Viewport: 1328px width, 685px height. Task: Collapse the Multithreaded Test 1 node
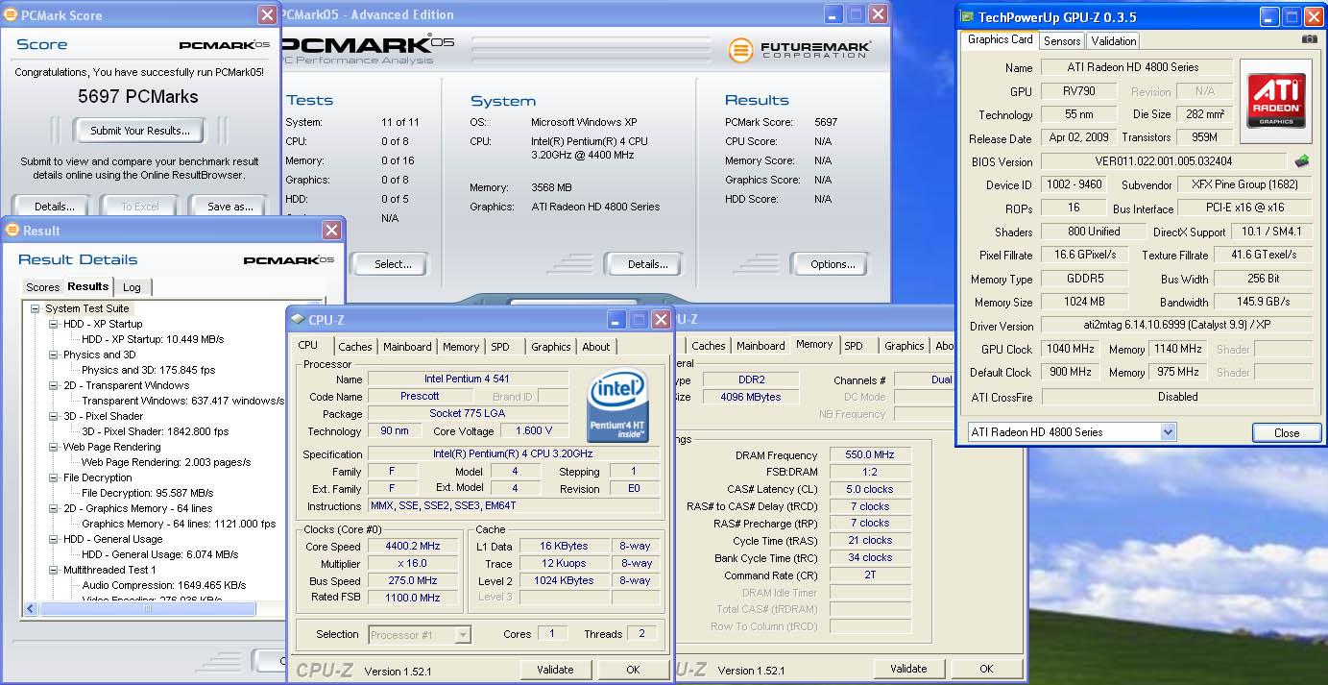(x=54, y=570)
